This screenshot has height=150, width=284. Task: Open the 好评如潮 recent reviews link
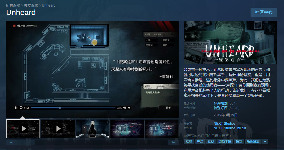tap(221, 103)
